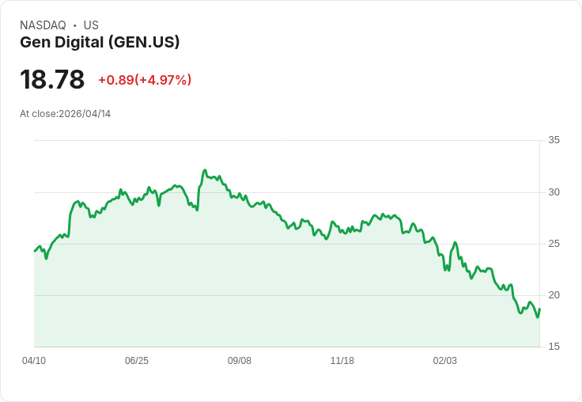Click the starting point of the price line
The width and height of the screenshot is (582, 402).
[x=35, y=251]
